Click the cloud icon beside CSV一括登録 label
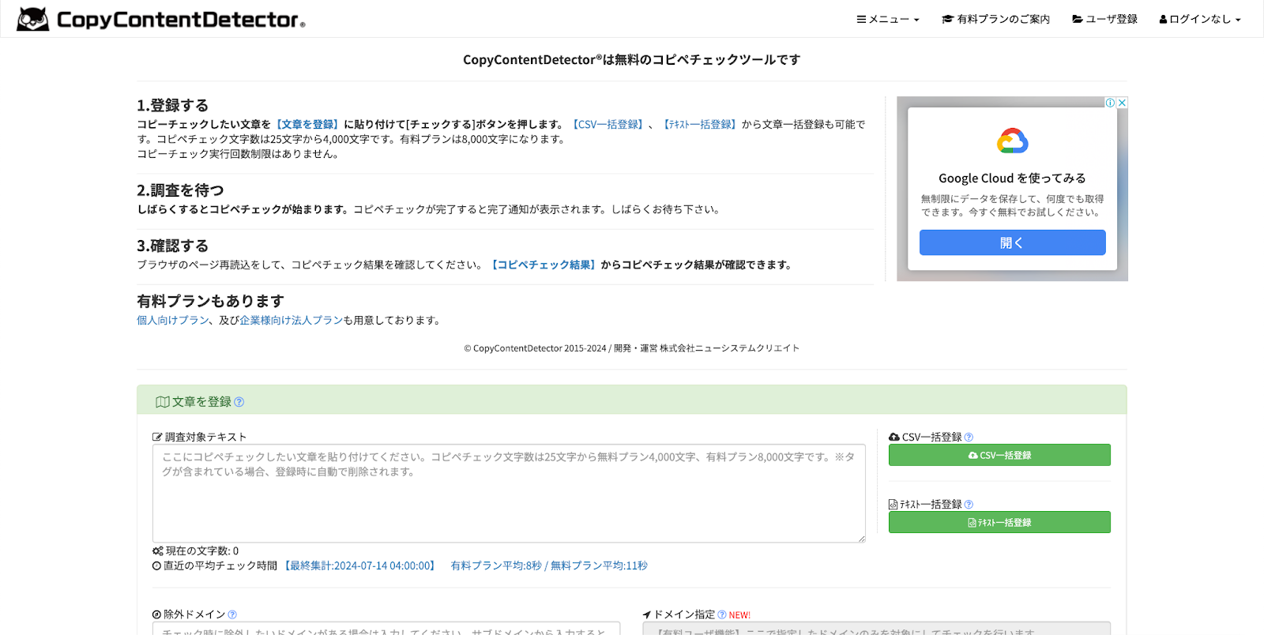Viewport: 1264px width, 635px height. click(x=894, y=437)
